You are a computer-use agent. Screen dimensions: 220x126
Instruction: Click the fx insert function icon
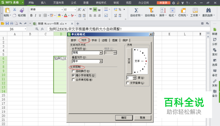(x=42, y=29)
